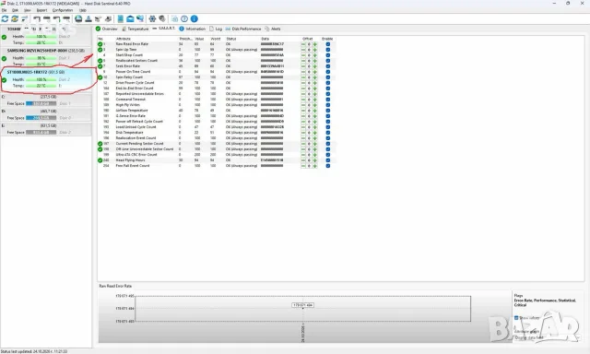Switch to the Alerts tab
590x354 pixels.
(x=273, y=29)
